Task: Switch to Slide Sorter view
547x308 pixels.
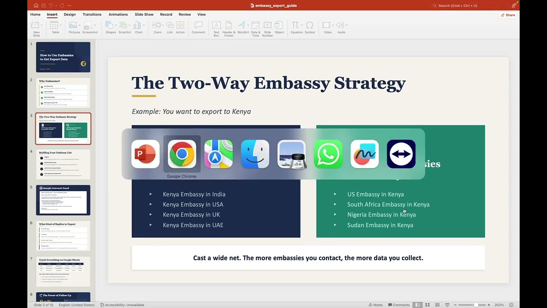Action: (x=428, y=305)
